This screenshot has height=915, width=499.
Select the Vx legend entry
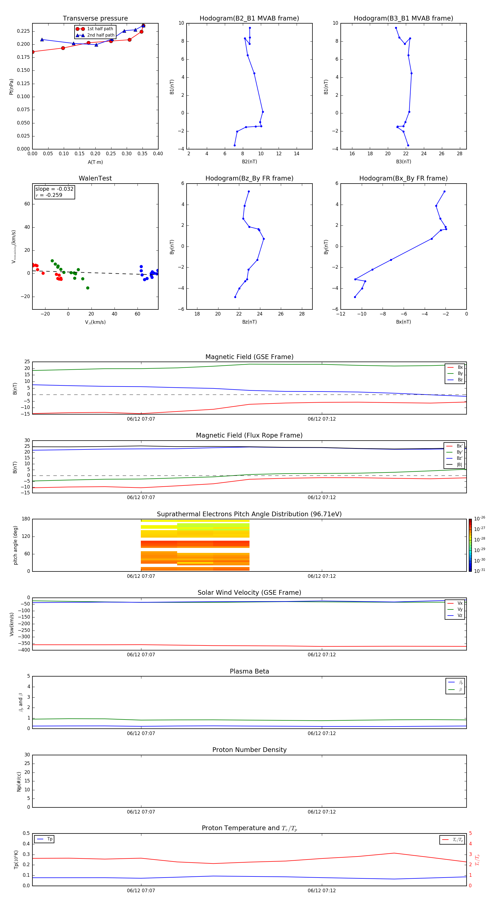[x=455, y=603]
